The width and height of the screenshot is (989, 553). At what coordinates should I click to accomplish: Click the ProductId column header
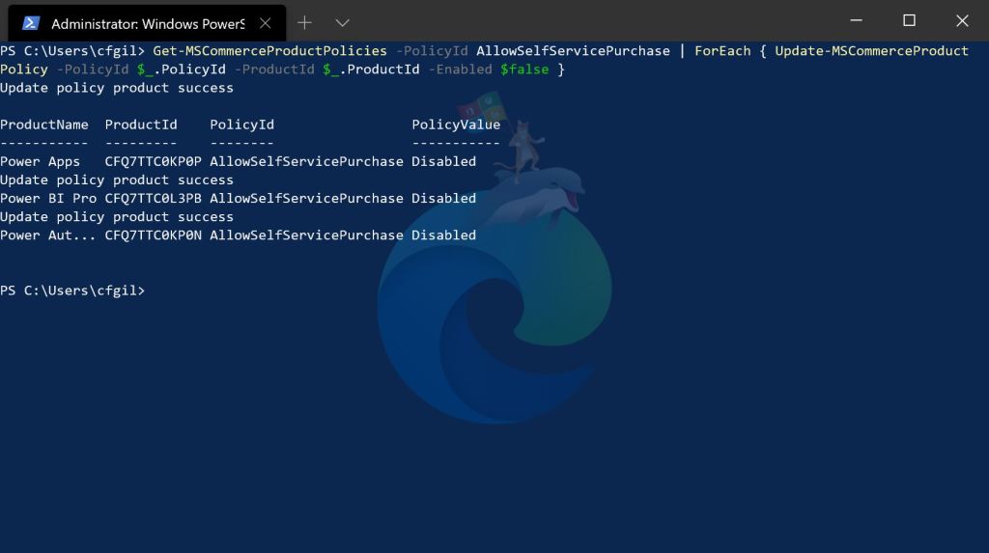point(141,124)
